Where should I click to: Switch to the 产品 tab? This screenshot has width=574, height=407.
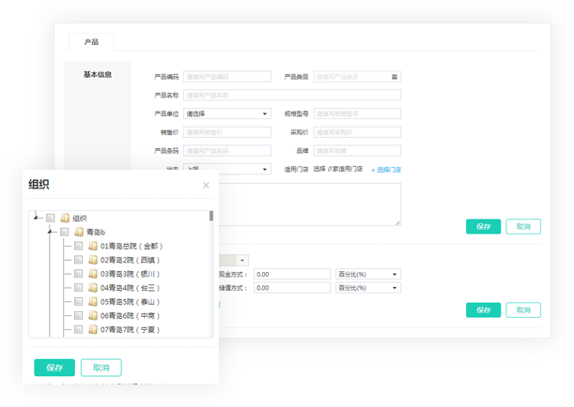91,42
